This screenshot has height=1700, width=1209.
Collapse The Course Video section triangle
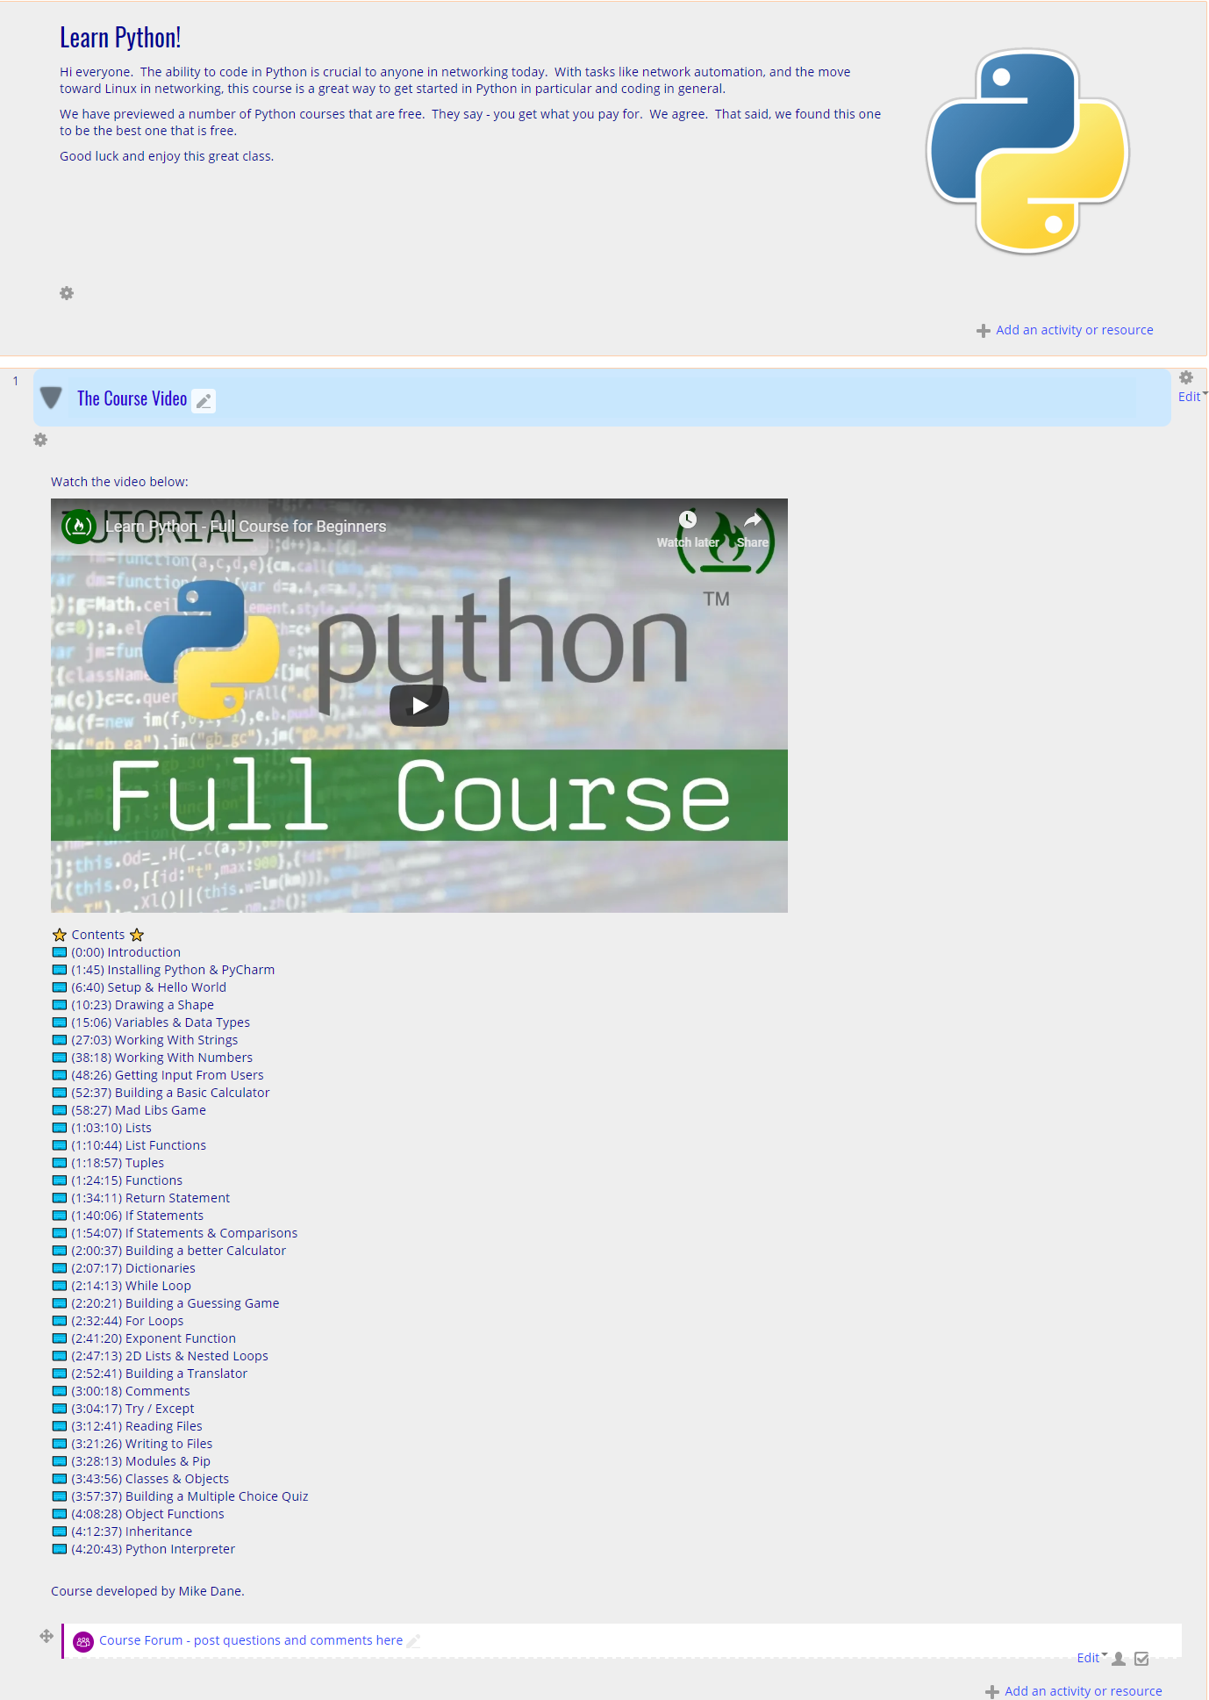point(52,398)
